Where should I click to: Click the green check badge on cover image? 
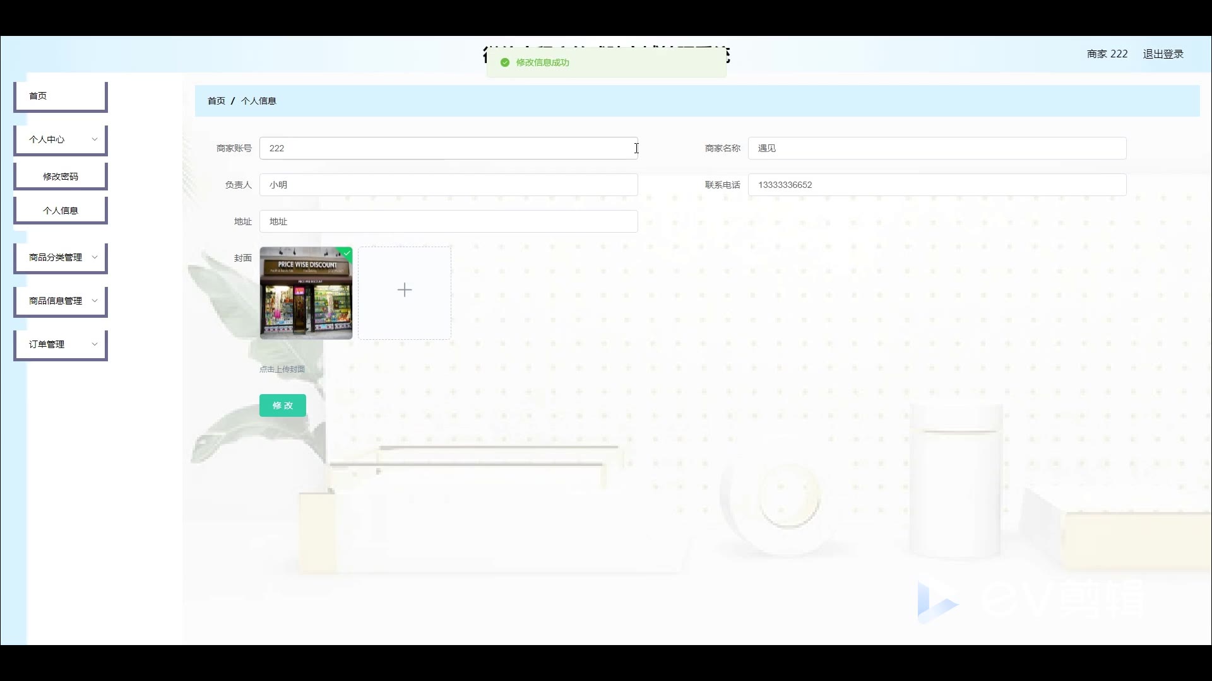click(x=347, y=252)
